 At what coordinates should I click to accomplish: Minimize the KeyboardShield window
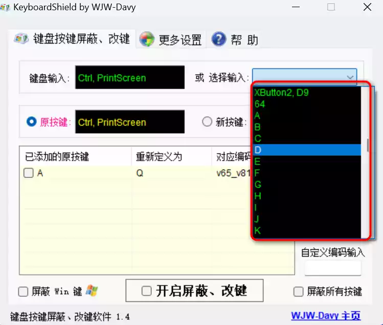[296, 7]
